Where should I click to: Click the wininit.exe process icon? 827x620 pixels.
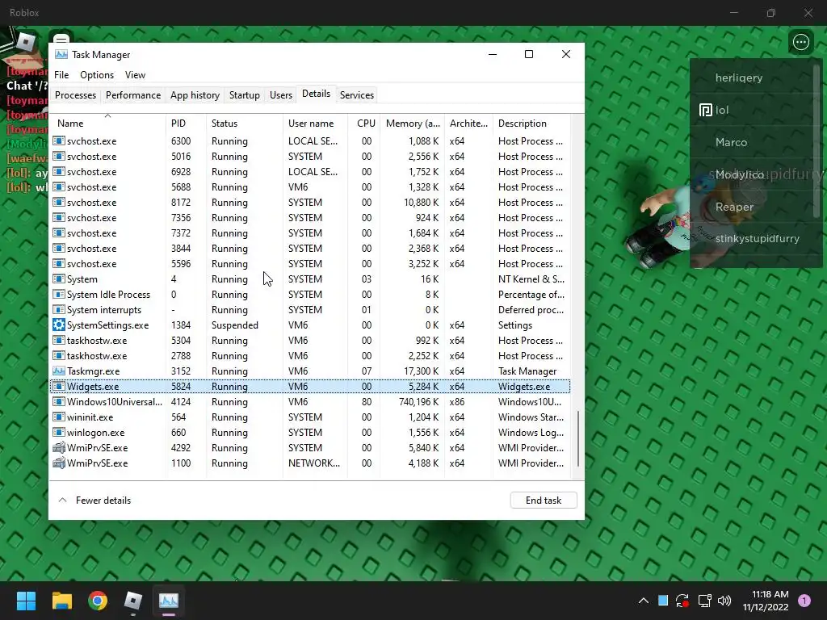58,417
